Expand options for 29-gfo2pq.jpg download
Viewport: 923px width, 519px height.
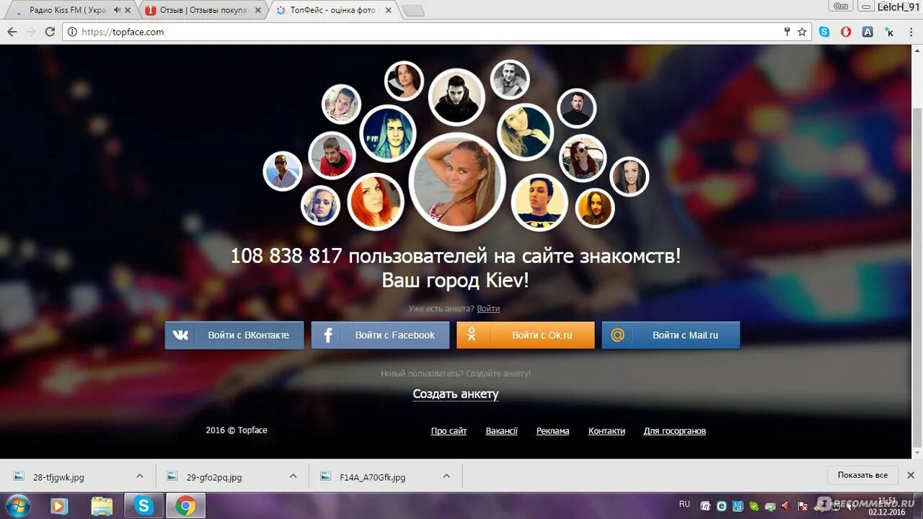pyautogui.click(x=293, y=476)
